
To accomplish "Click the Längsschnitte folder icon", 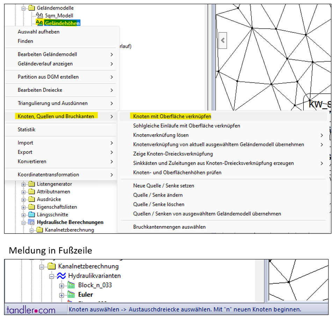I will tap(31, 214).
